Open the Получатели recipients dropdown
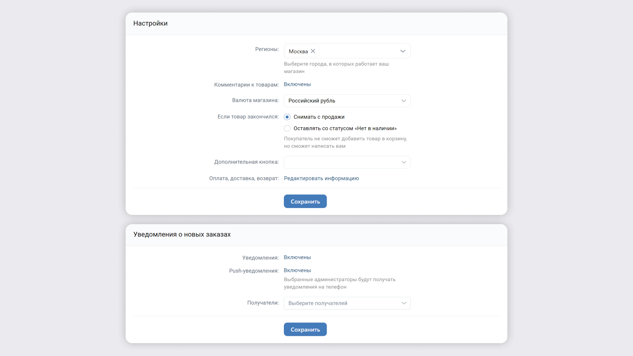The image size is (633, 356). coord(347,303)
